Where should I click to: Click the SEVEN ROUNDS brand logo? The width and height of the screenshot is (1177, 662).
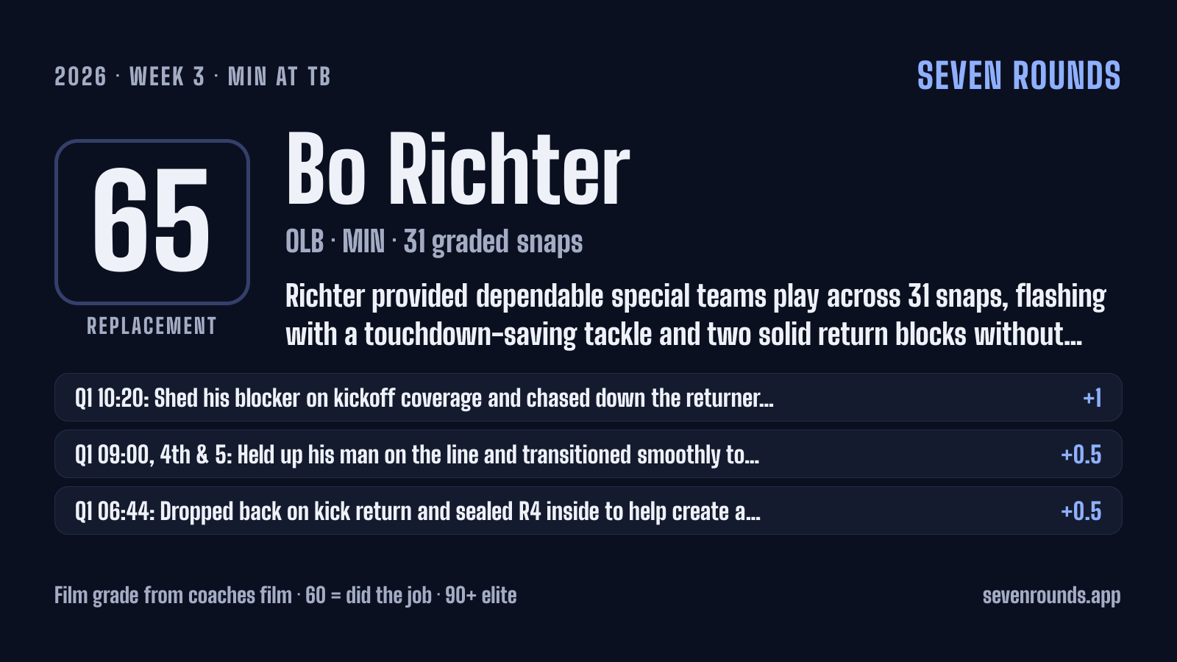coord(1019,76)
